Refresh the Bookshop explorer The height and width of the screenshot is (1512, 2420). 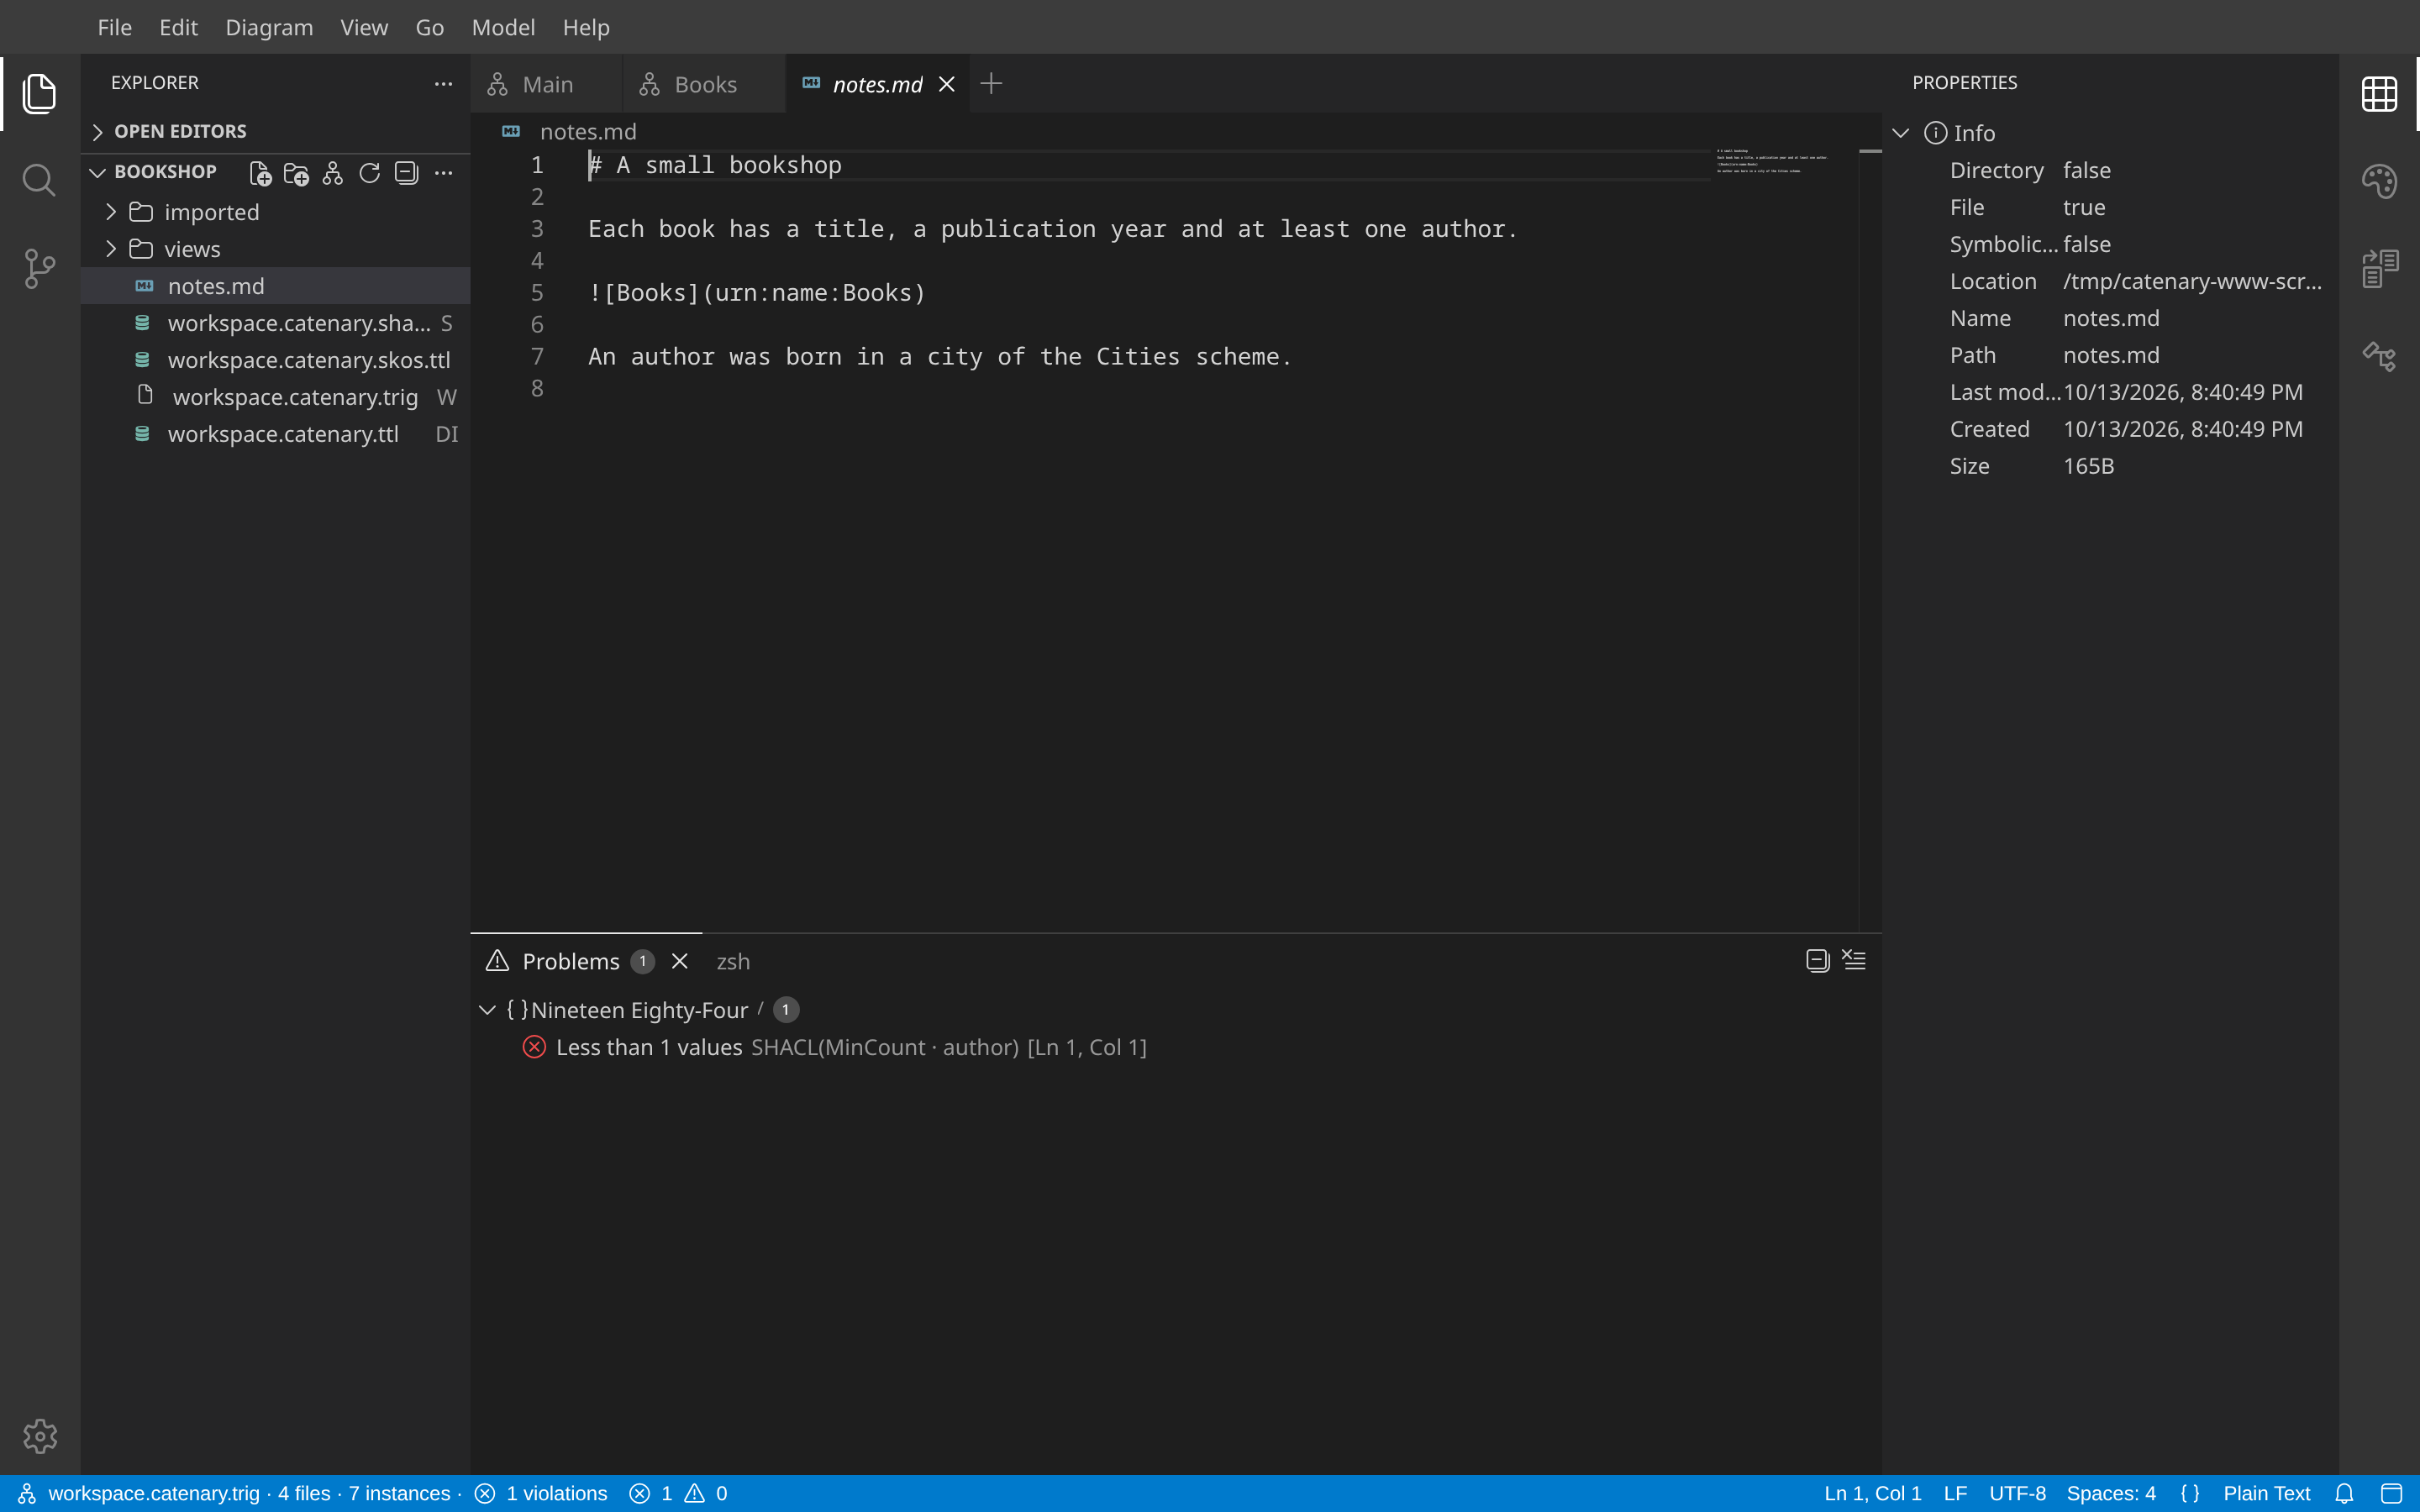click(x=369, y=173)
